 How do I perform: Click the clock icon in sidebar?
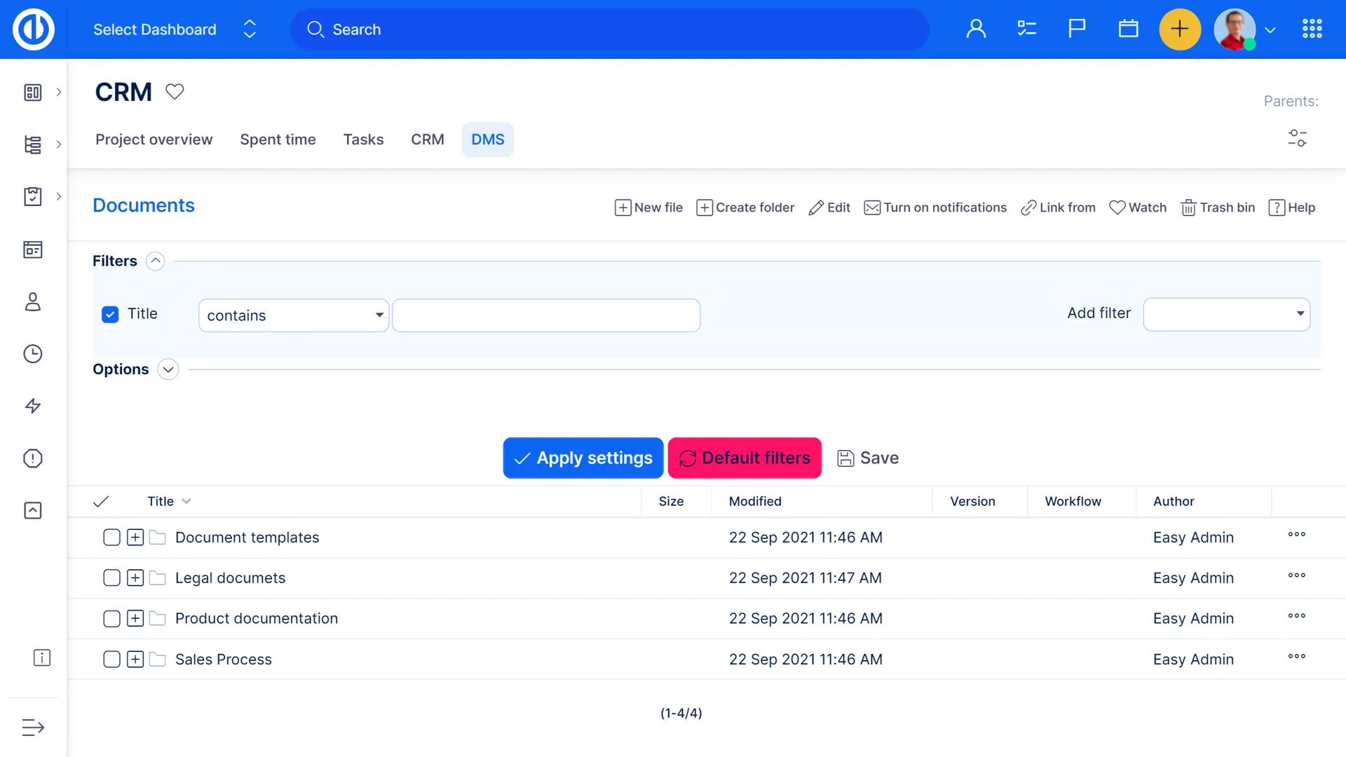[x=33, y=354]
